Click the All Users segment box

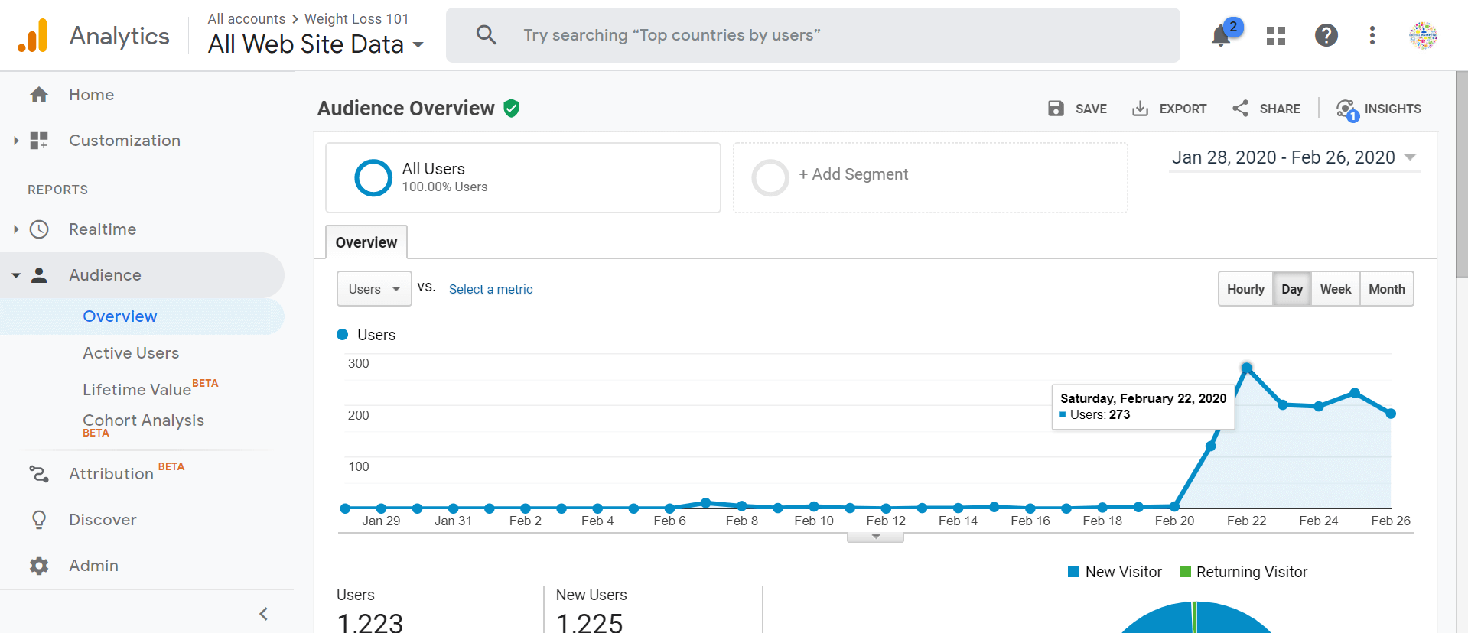tap(523, 177)
